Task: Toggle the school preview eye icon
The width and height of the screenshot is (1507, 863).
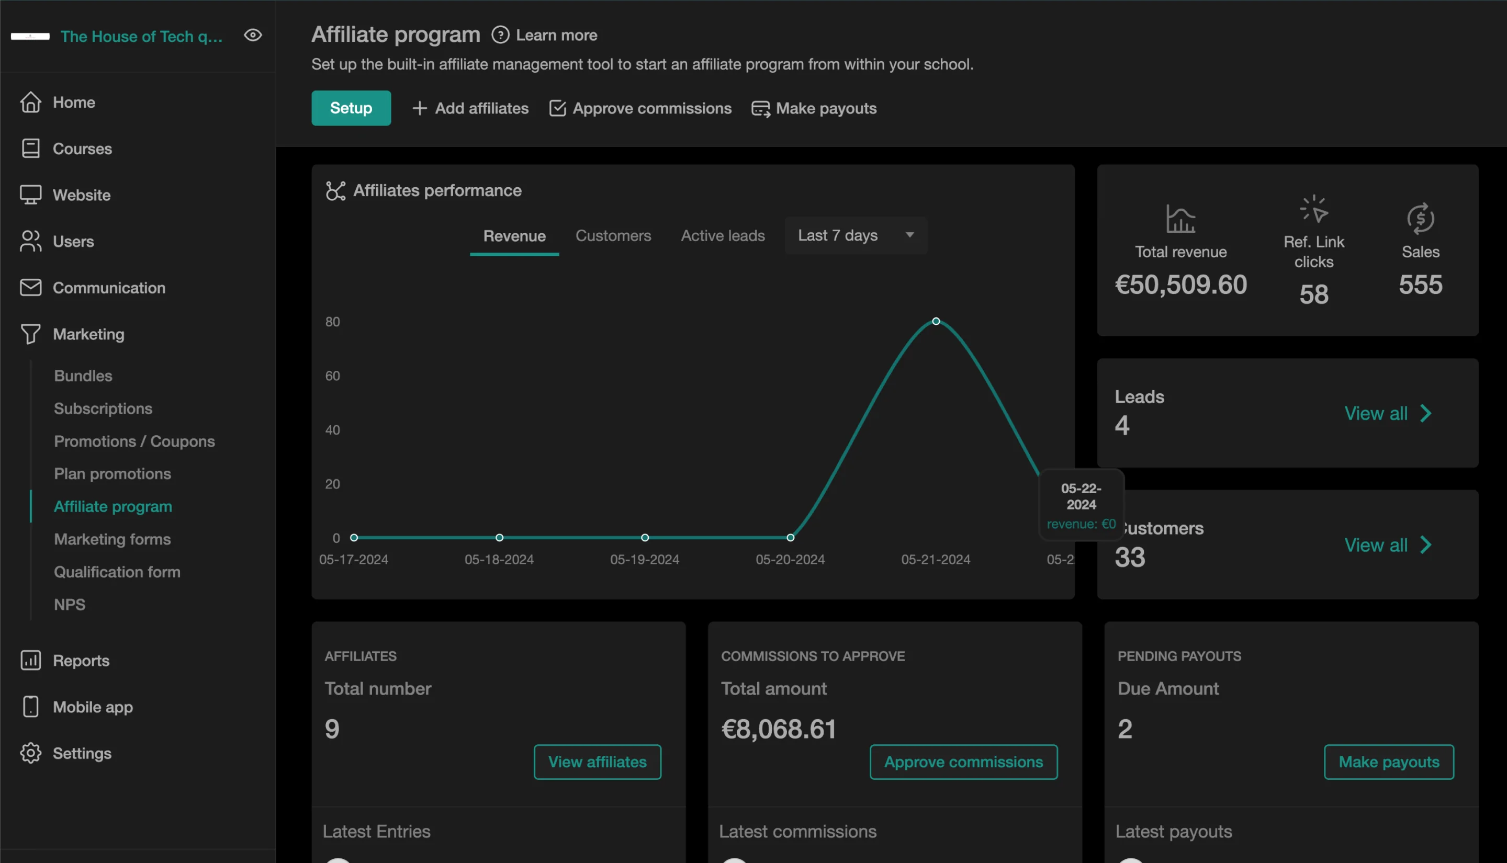Action: click(x=253, y=36)
